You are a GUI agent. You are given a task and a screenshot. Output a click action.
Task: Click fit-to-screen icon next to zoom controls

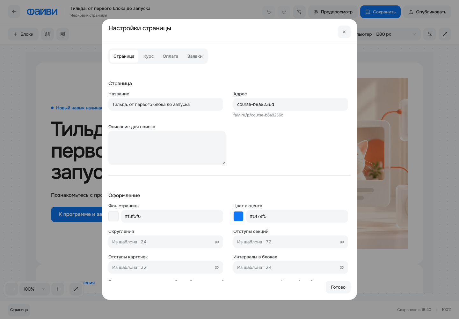point(76,289)
